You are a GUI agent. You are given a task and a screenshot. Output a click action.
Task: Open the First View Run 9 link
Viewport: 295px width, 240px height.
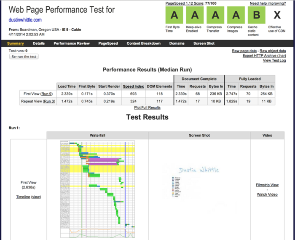pos(46,94)
